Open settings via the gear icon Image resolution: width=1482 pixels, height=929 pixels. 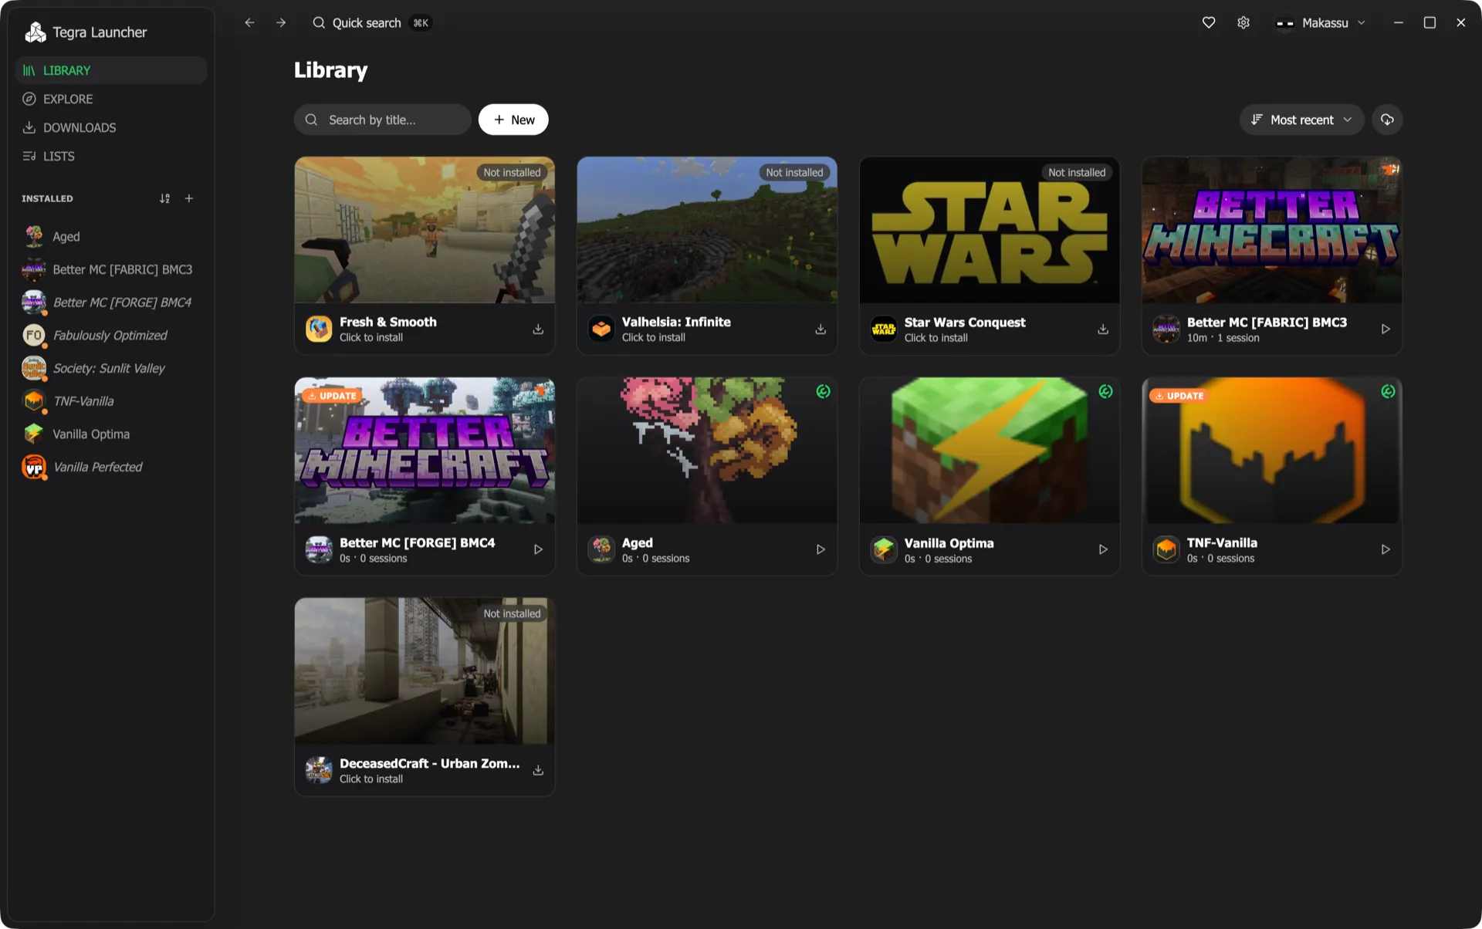click(x=1243, y=23)
